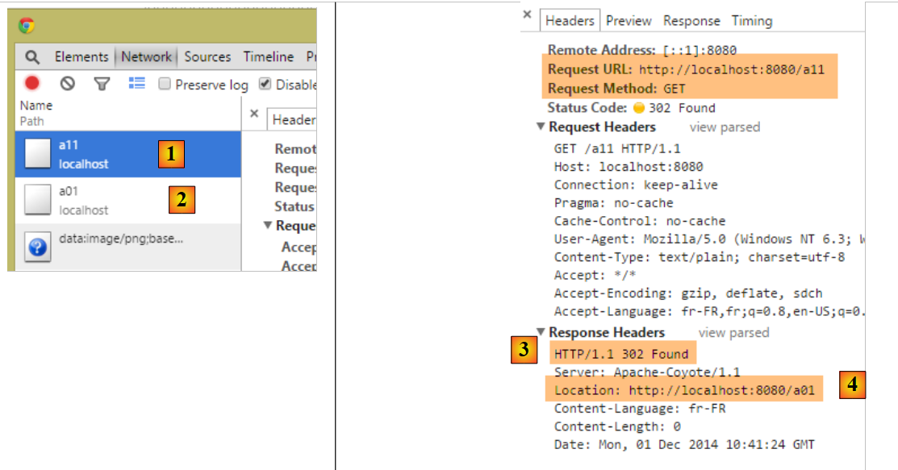Viewport: 898px width, 470px height.
Task: Click the clear network log icon
Action: [68, 83]
